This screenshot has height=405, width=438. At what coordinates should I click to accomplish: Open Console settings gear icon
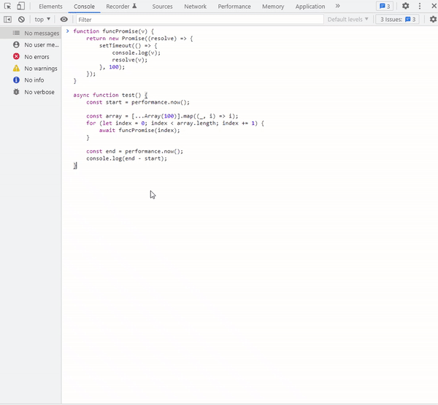coord(433,19)
